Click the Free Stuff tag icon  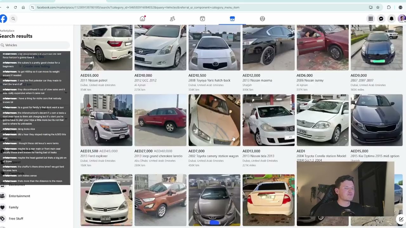(3, 218)
